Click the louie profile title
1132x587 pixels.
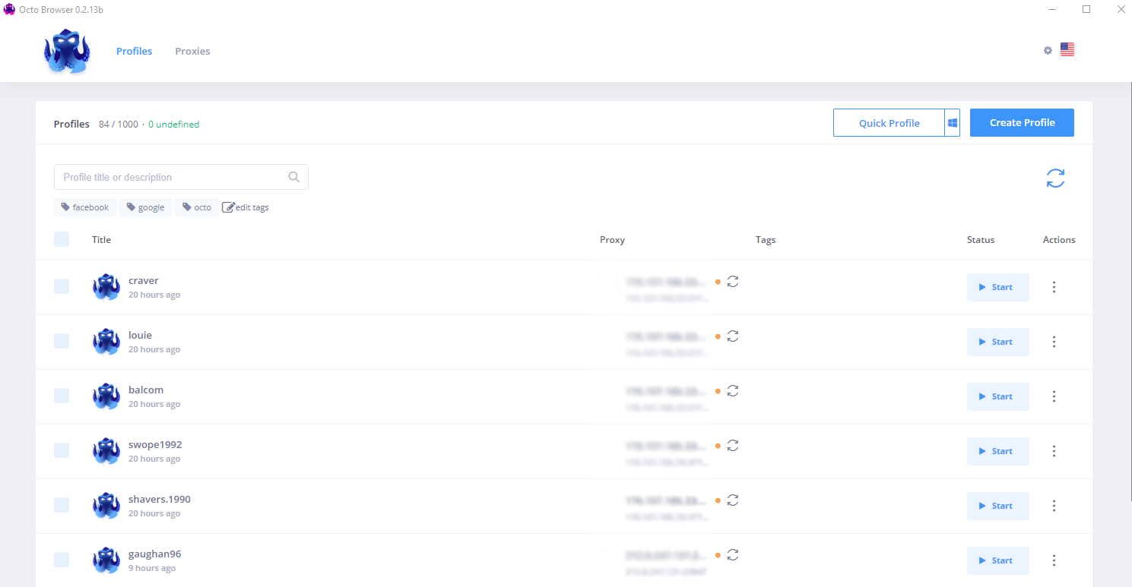coord(141,335)
